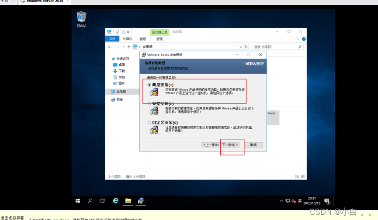Click the network tray icon

pyautogui.click(x=288, y=201)
